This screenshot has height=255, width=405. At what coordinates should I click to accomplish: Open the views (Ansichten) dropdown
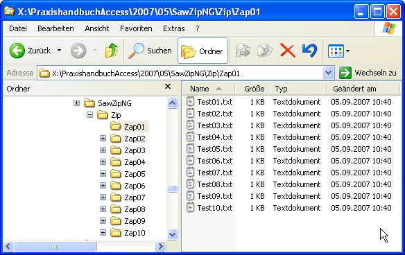click(338, 51)
